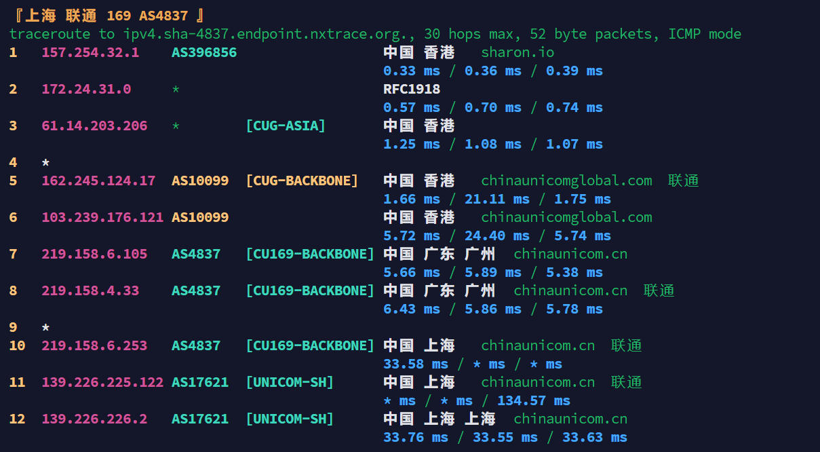Viewport: 820px width, 452px height.
Task: Click the 134.57 ms latency value
Action: [534, 400]
